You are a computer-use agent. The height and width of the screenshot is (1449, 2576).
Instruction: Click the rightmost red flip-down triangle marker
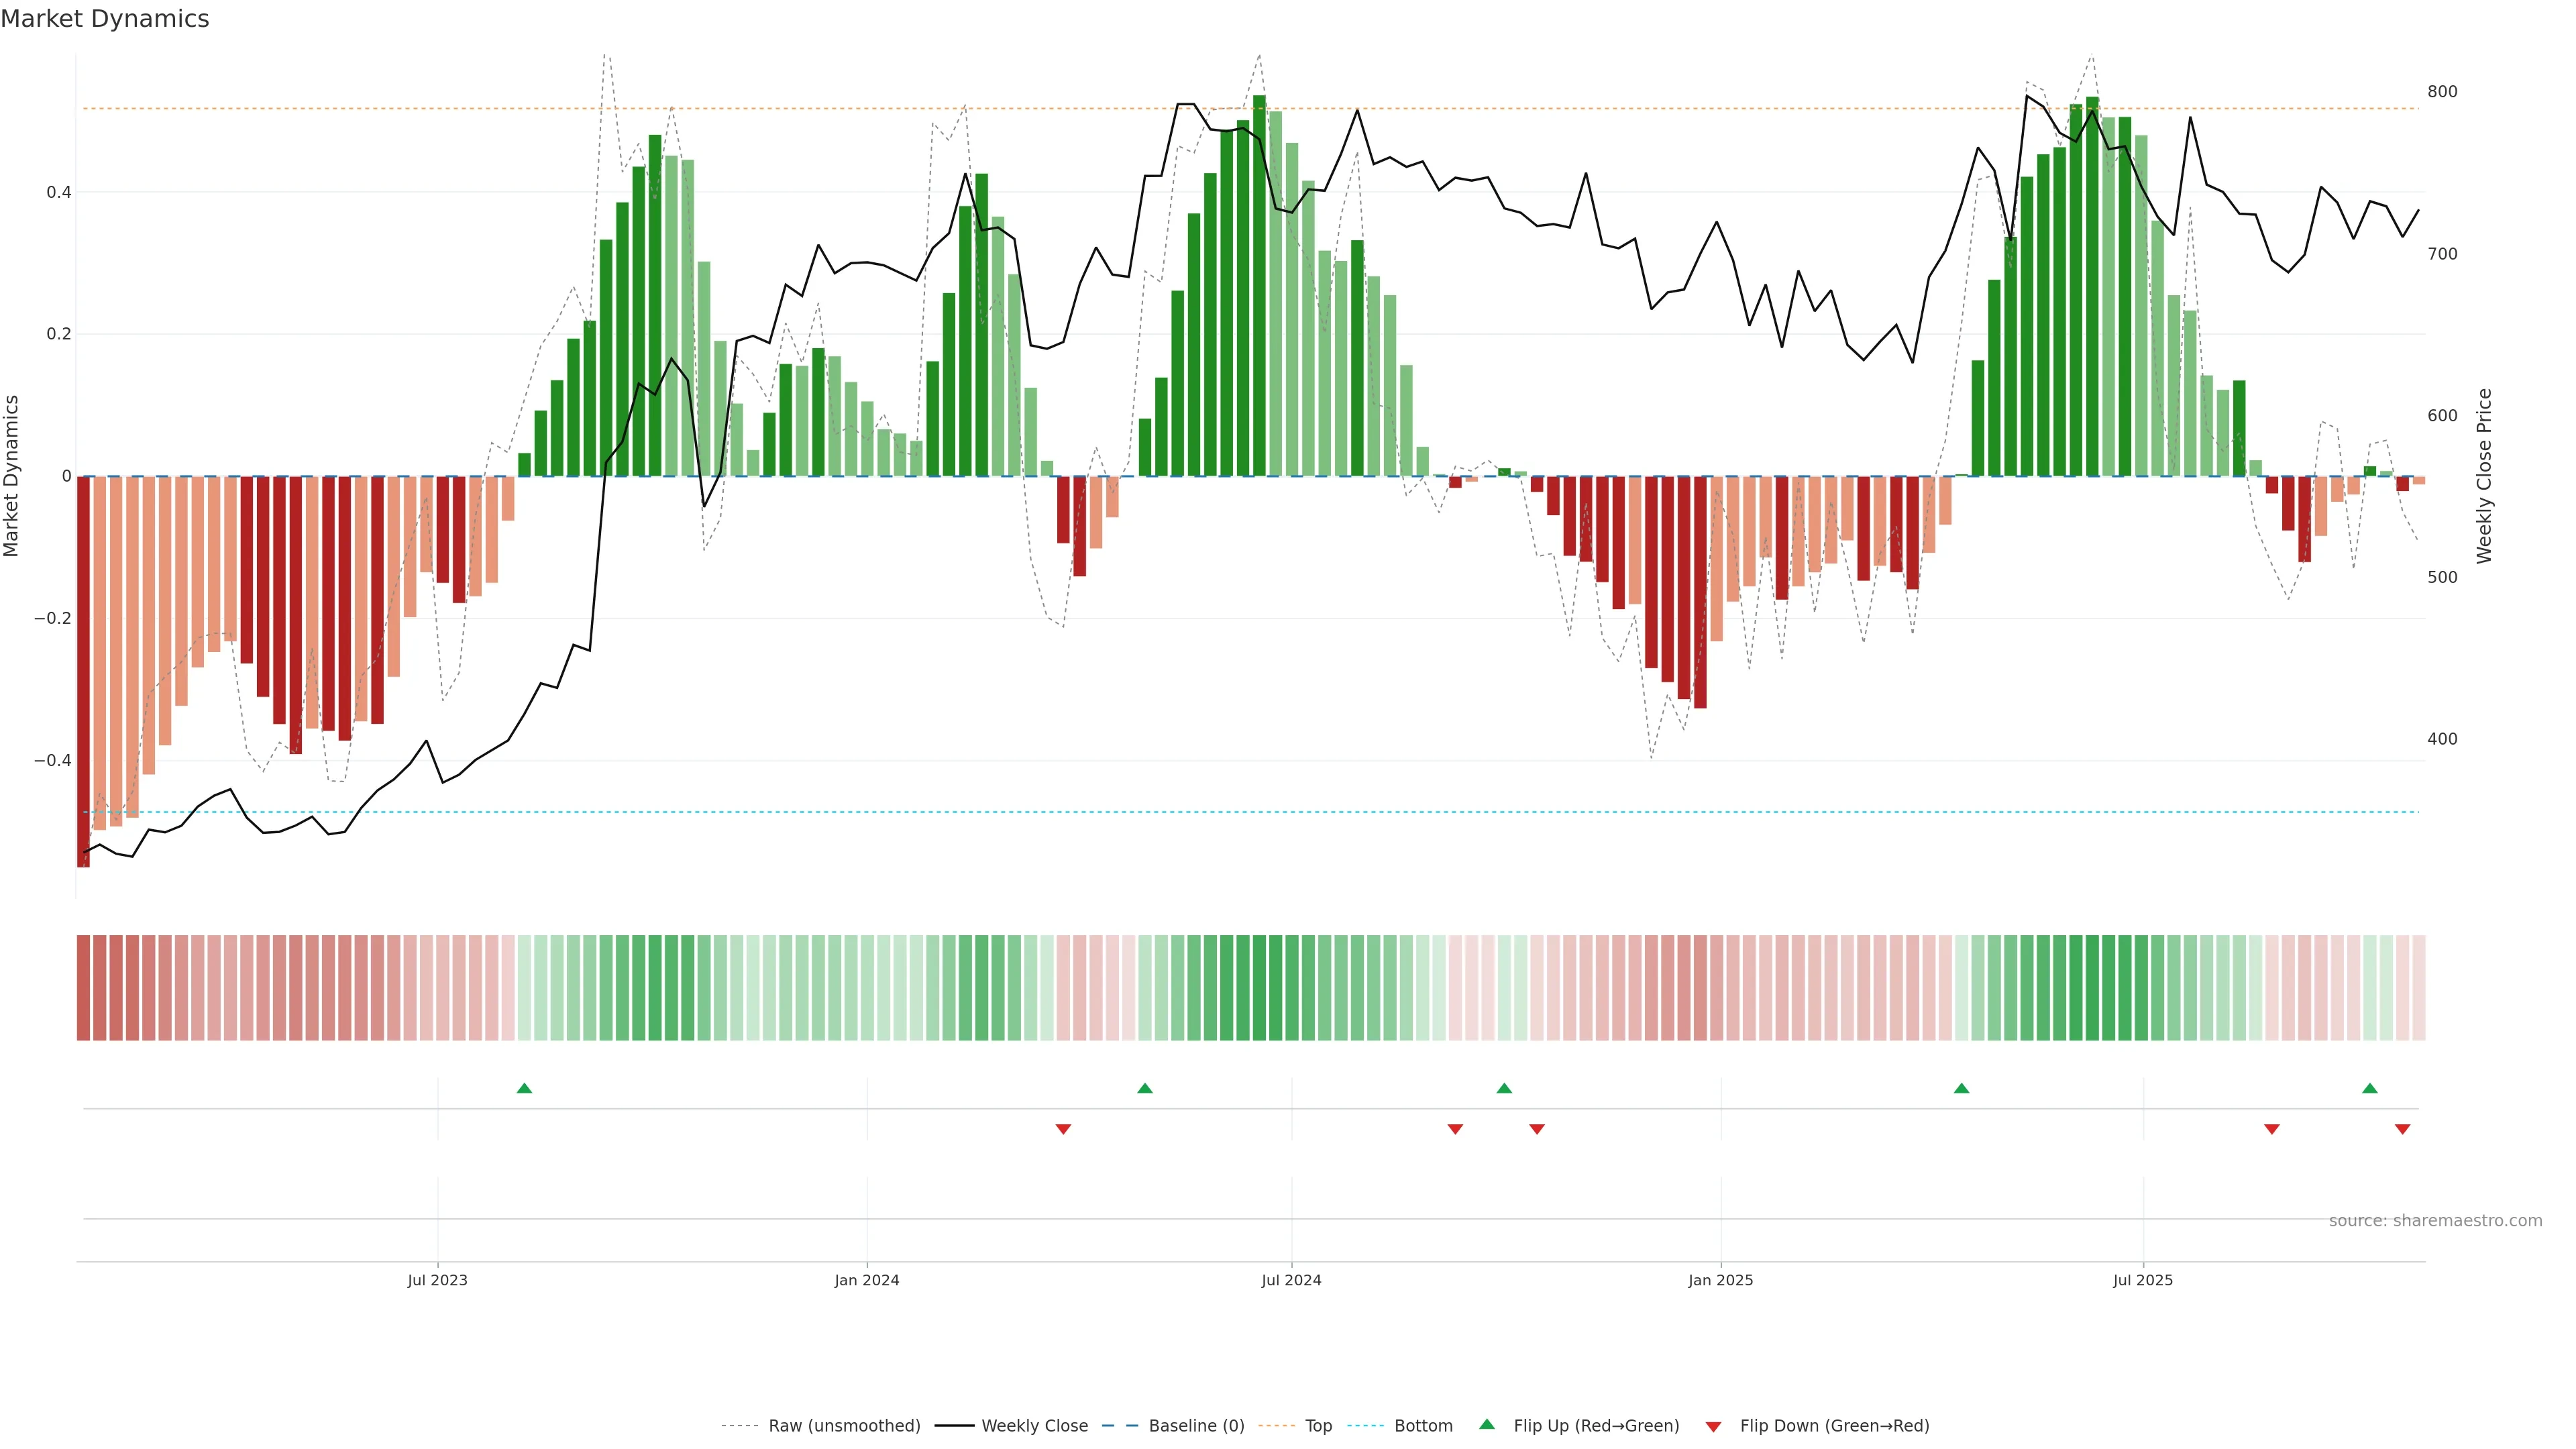[2402, 1129]
